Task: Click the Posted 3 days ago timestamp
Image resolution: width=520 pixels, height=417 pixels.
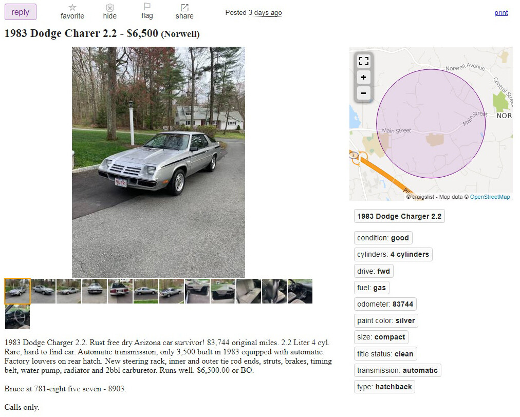Action: tap(254, 13)
